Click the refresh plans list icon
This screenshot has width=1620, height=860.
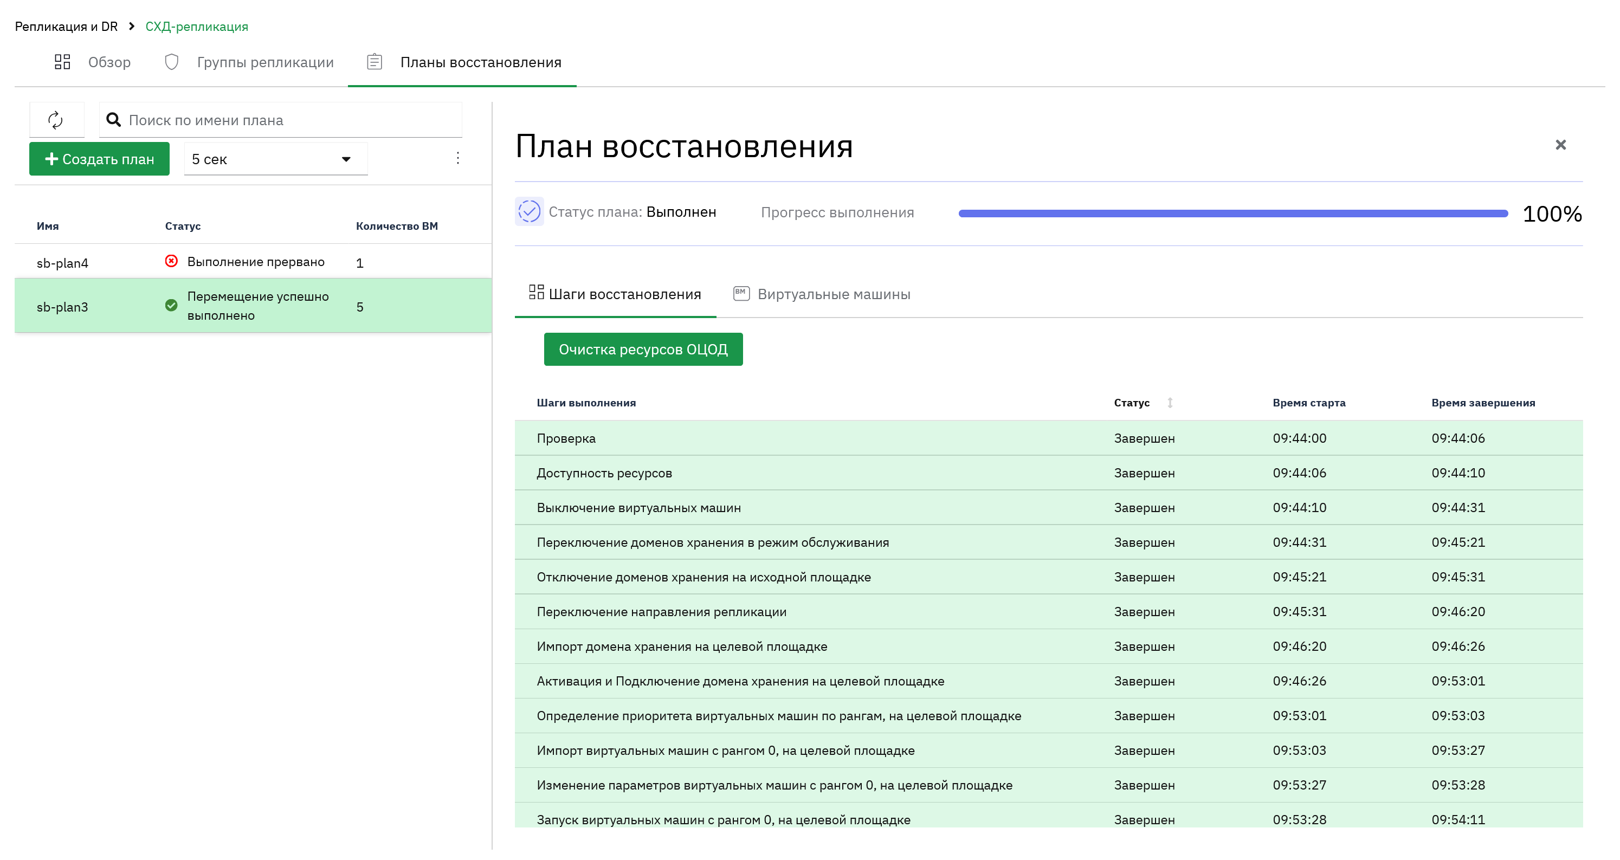pyautogui.click(x=56, y=119)
